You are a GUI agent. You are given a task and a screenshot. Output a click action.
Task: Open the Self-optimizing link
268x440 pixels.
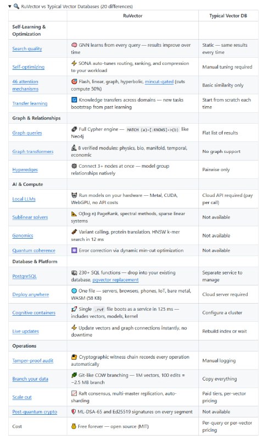pos(29,67)
